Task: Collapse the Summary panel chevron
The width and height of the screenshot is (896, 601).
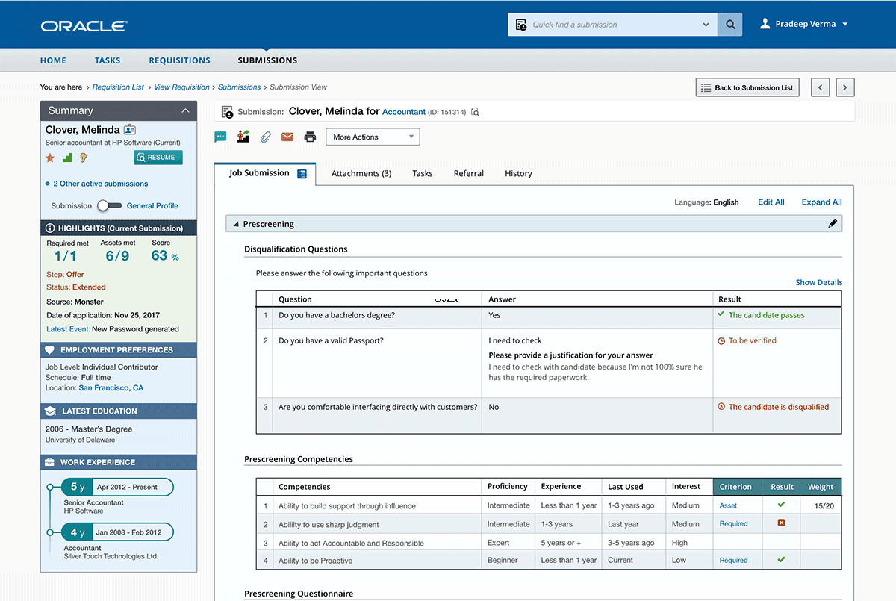Action: 186,110
